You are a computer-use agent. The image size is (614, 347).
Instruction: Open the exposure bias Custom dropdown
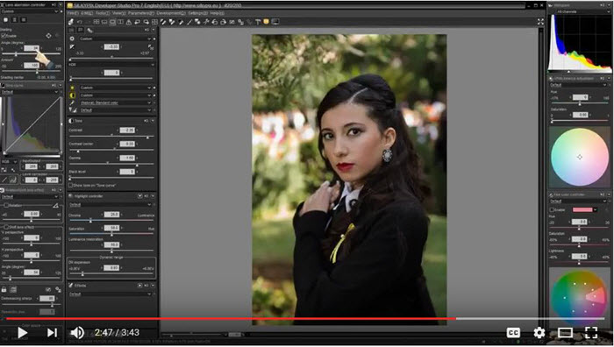[x=115, y=39]
